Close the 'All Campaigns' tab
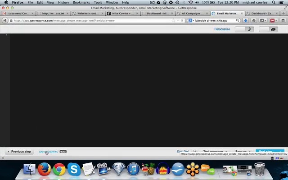288x180 pixels. click(x=207, y=13)
